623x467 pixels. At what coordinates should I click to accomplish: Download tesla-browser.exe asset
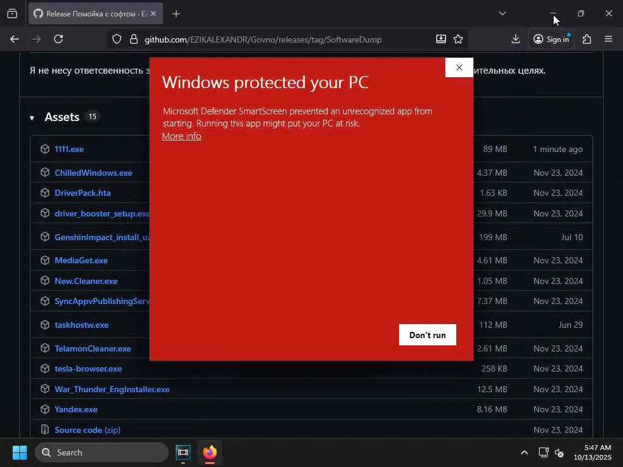[88, 368]
